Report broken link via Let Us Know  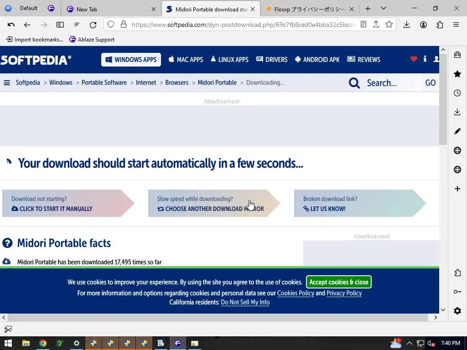(360, 203)
